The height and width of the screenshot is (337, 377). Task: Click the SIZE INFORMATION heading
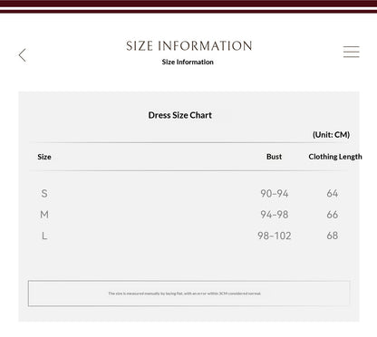click(189, 46)
